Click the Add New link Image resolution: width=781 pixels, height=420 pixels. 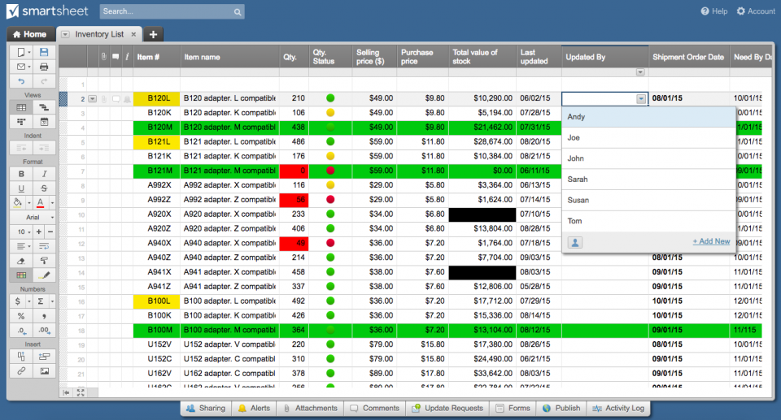(x=710, y=241)
